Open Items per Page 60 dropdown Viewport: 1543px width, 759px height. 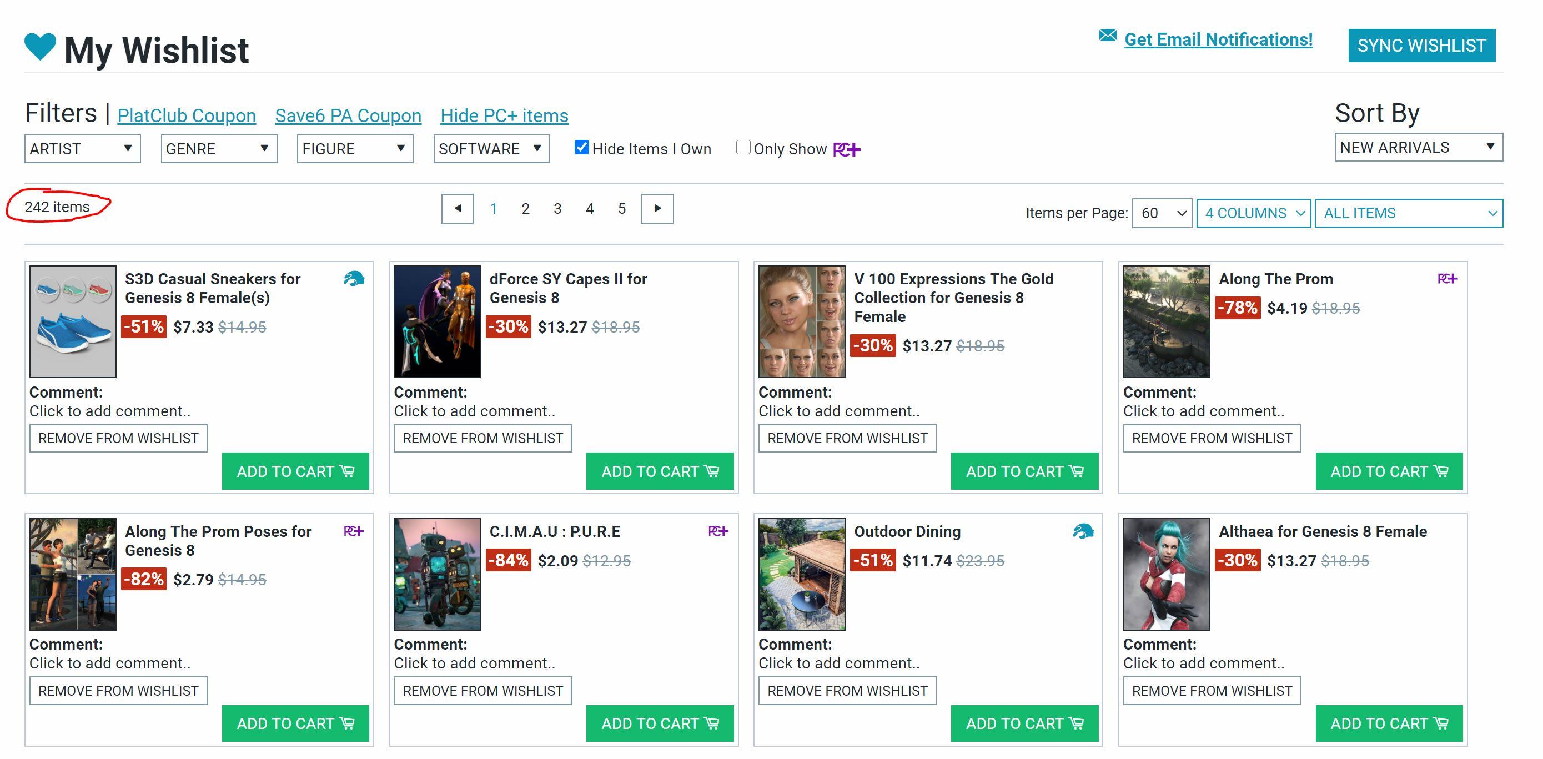1162,213
